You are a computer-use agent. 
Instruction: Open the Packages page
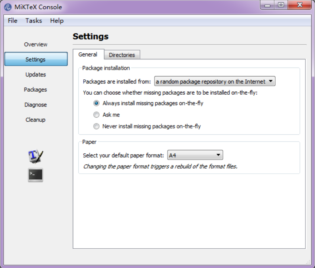(x=35, y=89)
